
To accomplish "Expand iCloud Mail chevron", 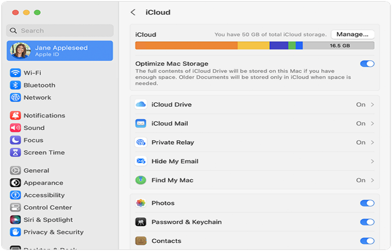I will pyautogui.click(x=372, y=123).
